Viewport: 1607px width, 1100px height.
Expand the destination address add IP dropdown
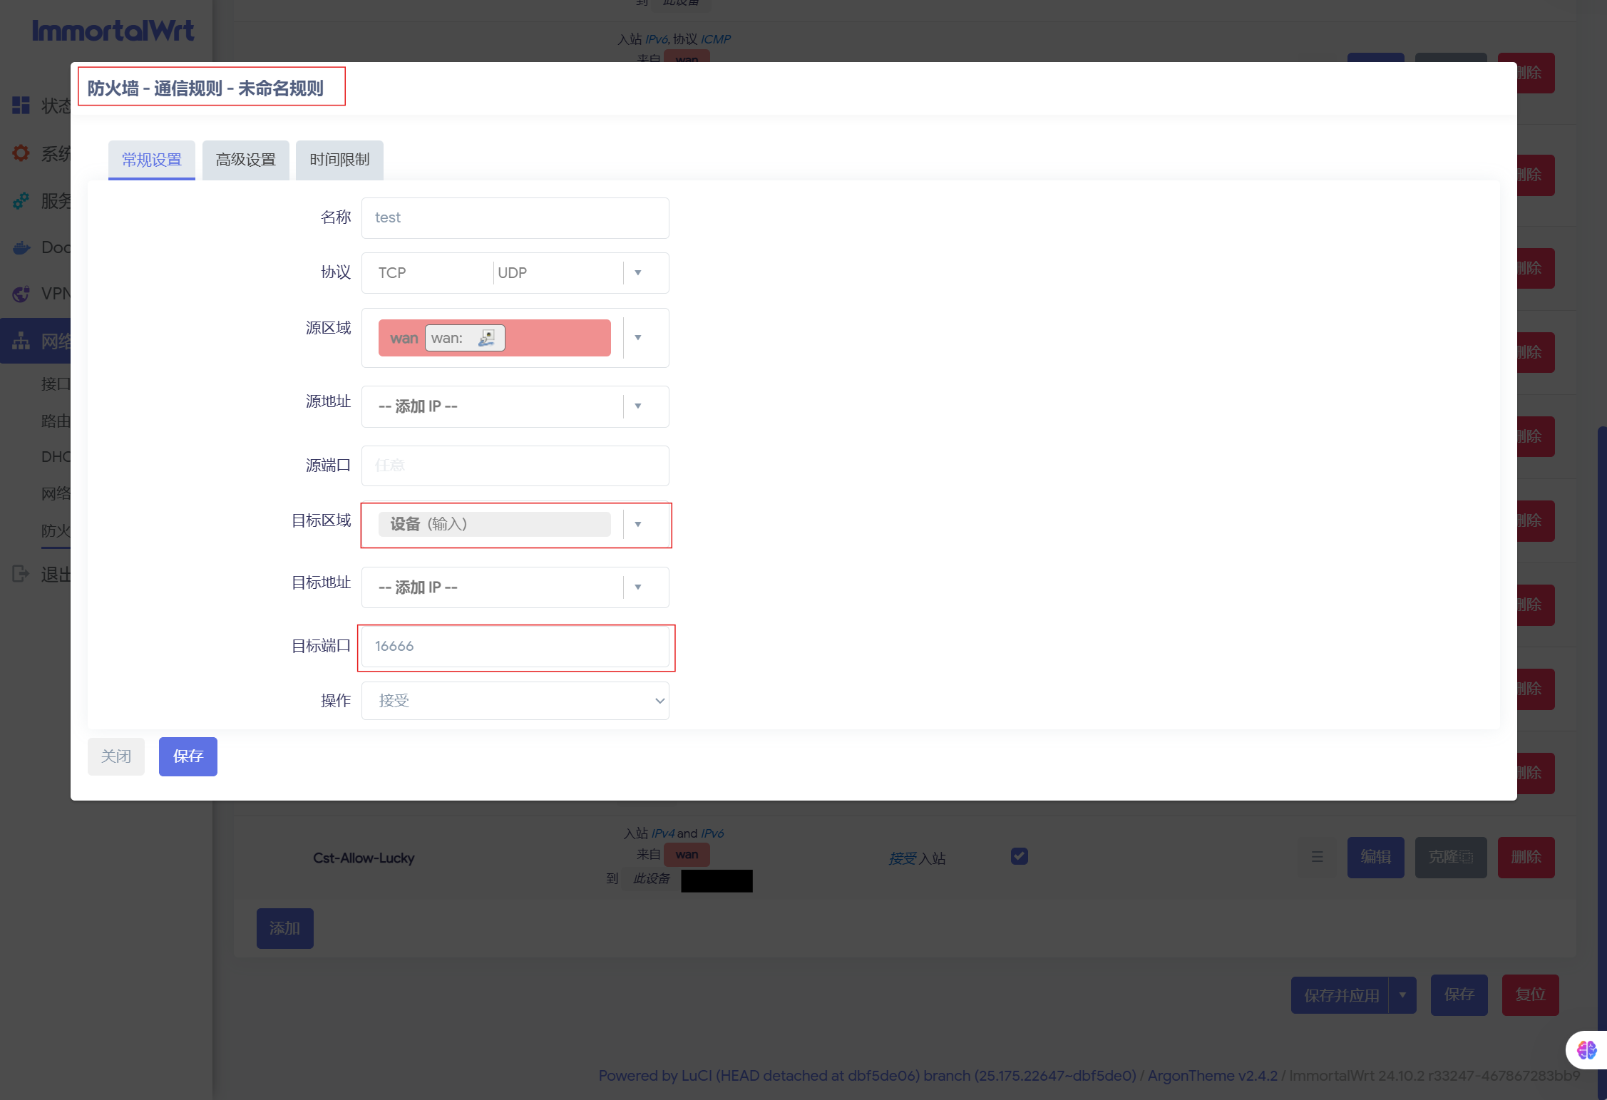pos(515,587)
